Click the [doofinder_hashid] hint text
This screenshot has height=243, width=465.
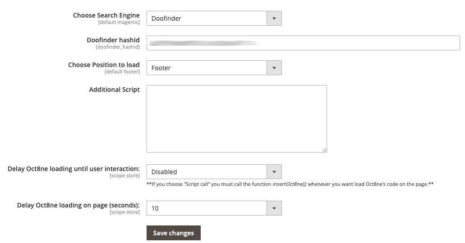(x=117, y=47)
